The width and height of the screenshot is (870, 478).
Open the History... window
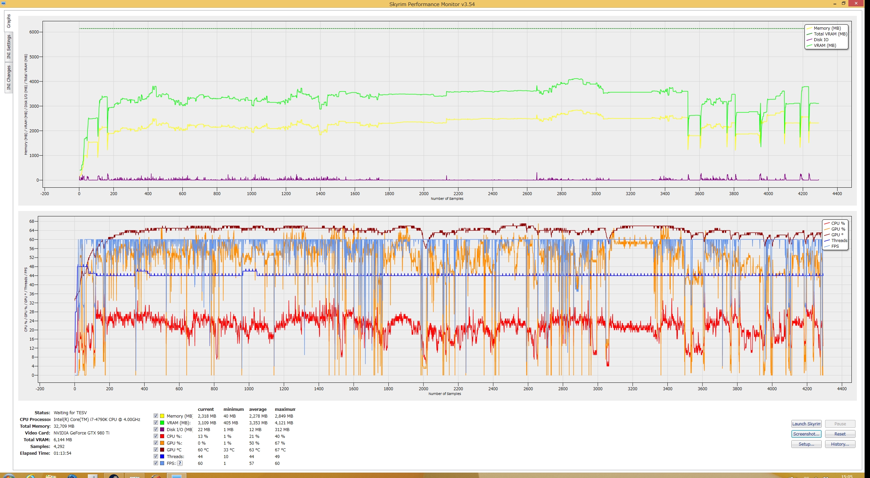tap(840, 444)
